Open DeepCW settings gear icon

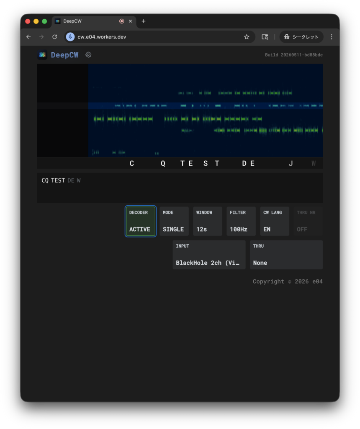coord(88,55)
